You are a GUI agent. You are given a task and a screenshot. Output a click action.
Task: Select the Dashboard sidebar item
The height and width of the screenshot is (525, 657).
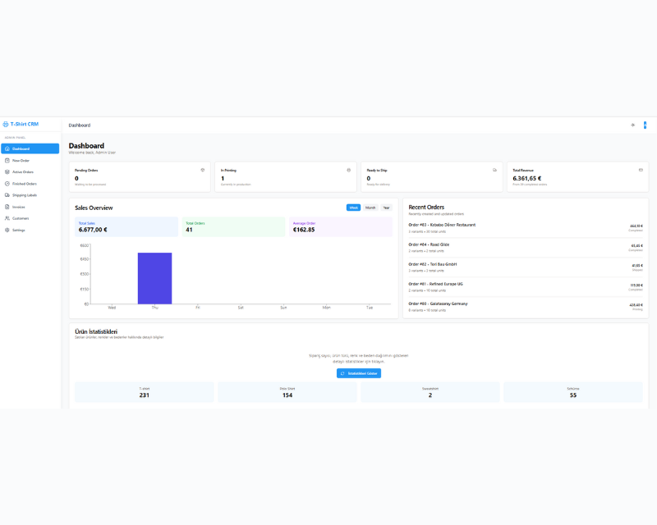tap(30, 148)
